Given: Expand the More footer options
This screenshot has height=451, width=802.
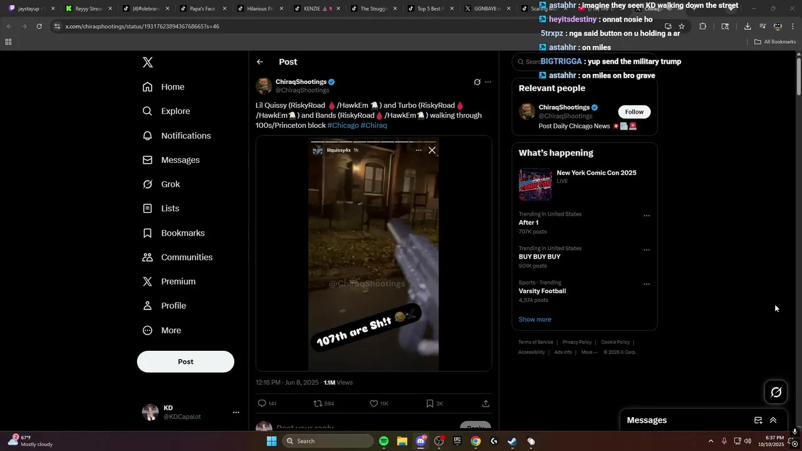Looking at the screenshot, I should [x=589, y=352].
